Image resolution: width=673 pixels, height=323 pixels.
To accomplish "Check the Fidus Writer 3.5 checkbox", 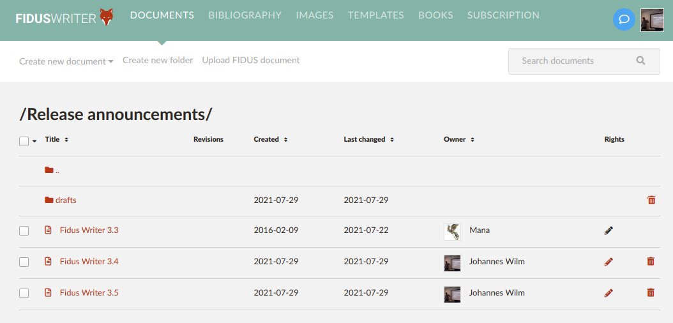I will (24, 293).
